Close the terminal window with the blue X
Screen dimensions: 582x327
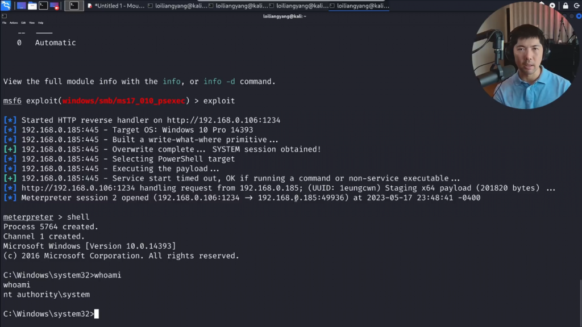point(579,16)
